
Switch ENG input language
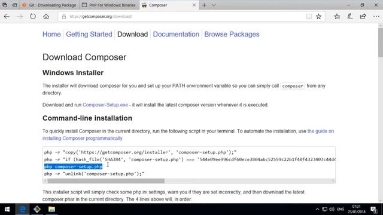(341, 209)
